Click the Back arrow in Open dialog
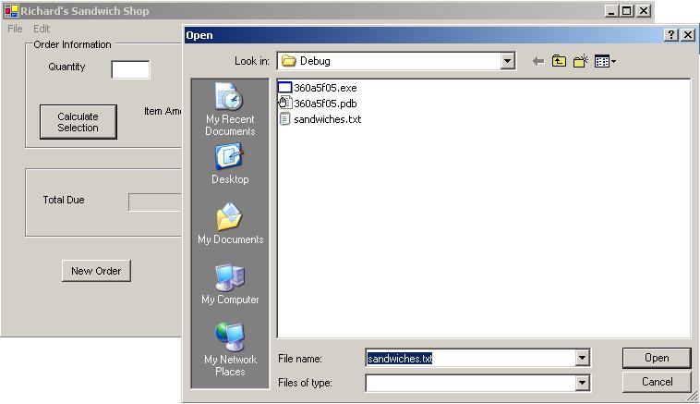Screen dimensions: 700x404 pyautogui.click(x=538, y=61)
